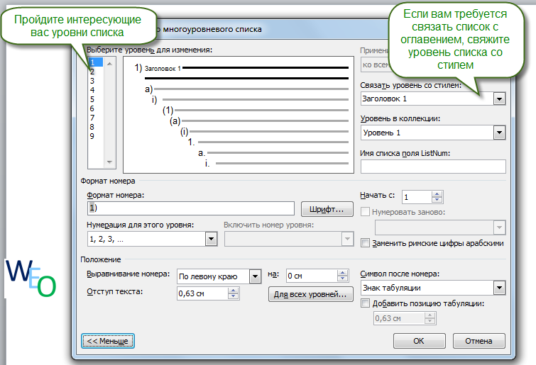Increase the 'Начать с' value with up arrow
Image resolution: width=536 pixels, height=365 pixels.
pos(437,194)
